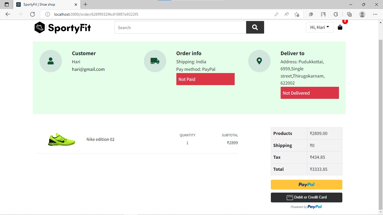Click the browser refresh icon
This screenshot has width=383, height=215.
[x=33, y=14]
